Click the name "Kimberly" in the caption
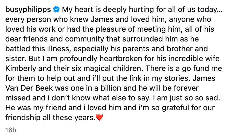 18,68
